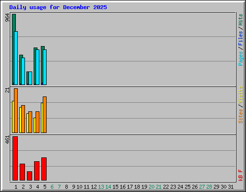Select the red KB bar for day 2

[22, 172]
